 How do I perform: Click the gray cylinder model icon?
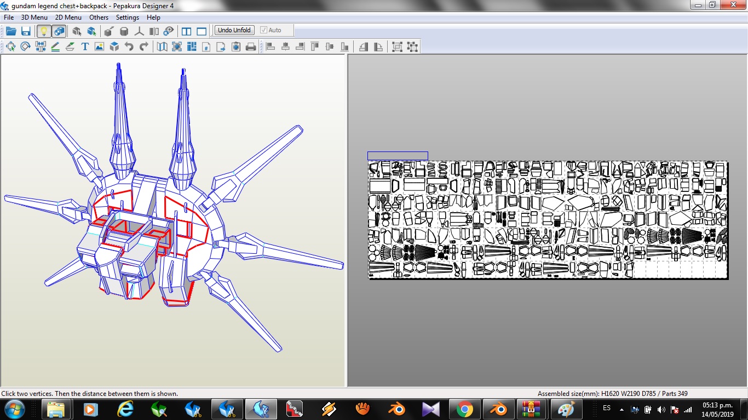point(124,31)
